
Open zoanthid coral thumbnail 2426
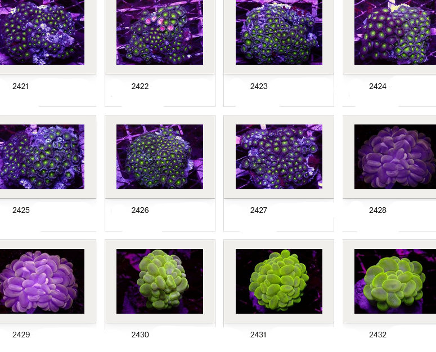160,157
